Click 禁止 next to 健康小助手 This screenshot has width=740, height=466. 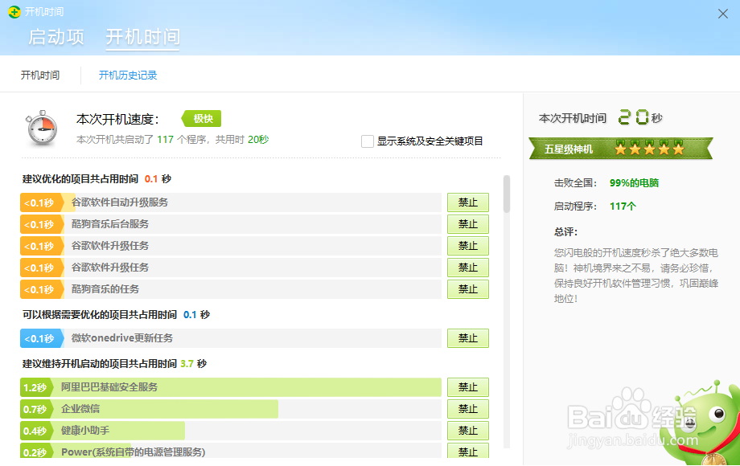[x=467, y=431]
